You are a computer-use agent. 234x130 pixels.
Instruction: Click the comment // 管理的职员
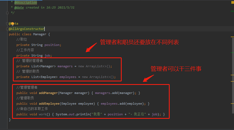coord(28,72)
